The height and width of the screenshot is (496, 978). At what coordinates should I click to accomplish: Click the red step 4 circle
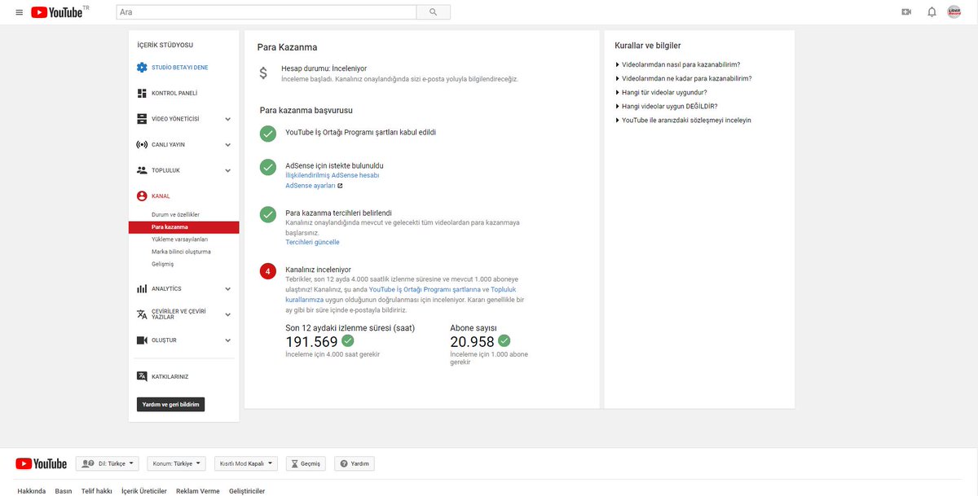pos(267,271)
